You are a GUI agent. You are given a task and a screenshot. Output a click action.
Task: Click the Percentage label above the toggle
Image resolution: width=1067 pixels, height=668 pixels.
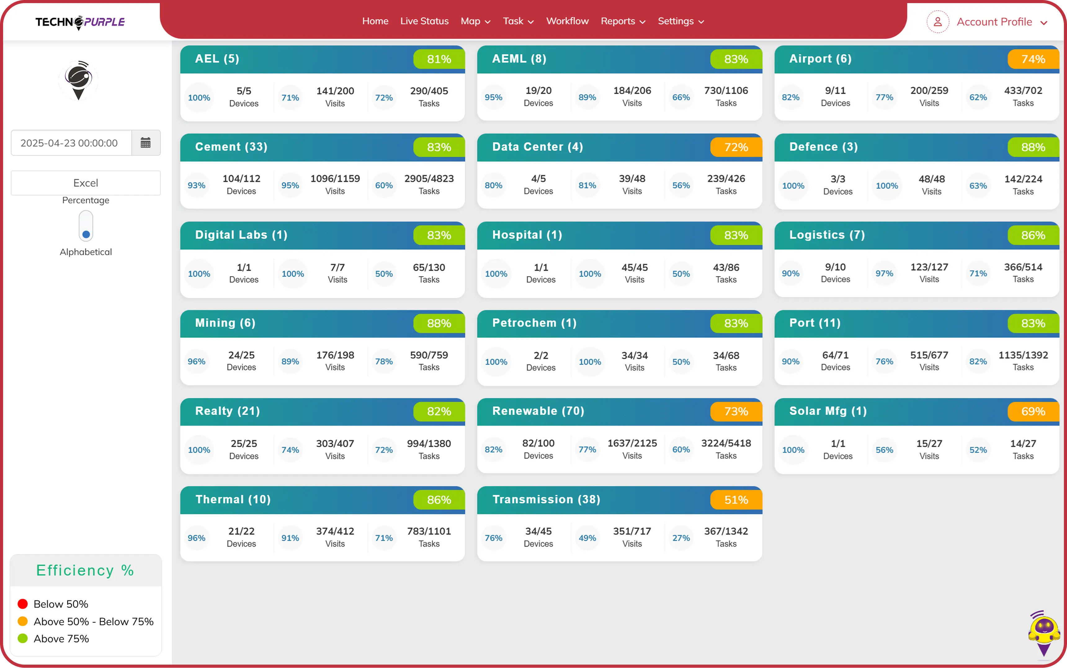(86, 200)
